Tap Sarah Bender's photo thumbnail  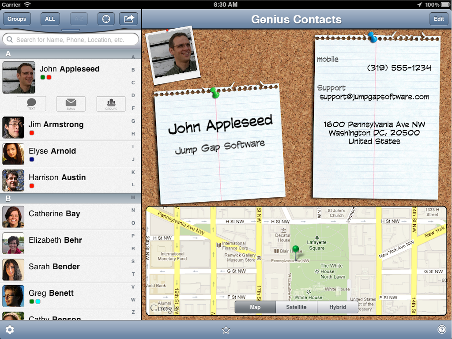(13, 270)
